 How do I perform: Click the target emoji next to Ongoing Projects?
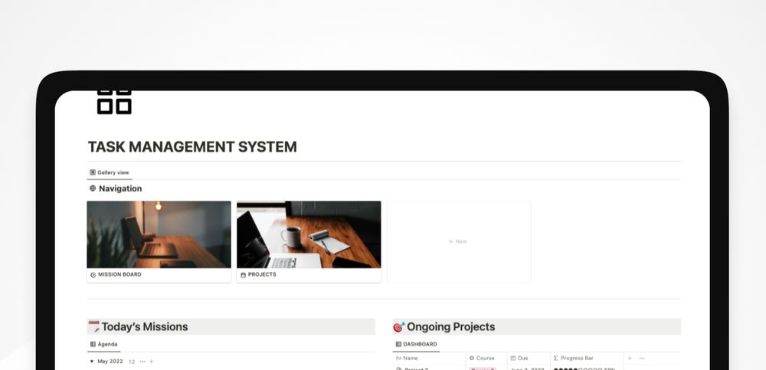(x=398, y=327)
